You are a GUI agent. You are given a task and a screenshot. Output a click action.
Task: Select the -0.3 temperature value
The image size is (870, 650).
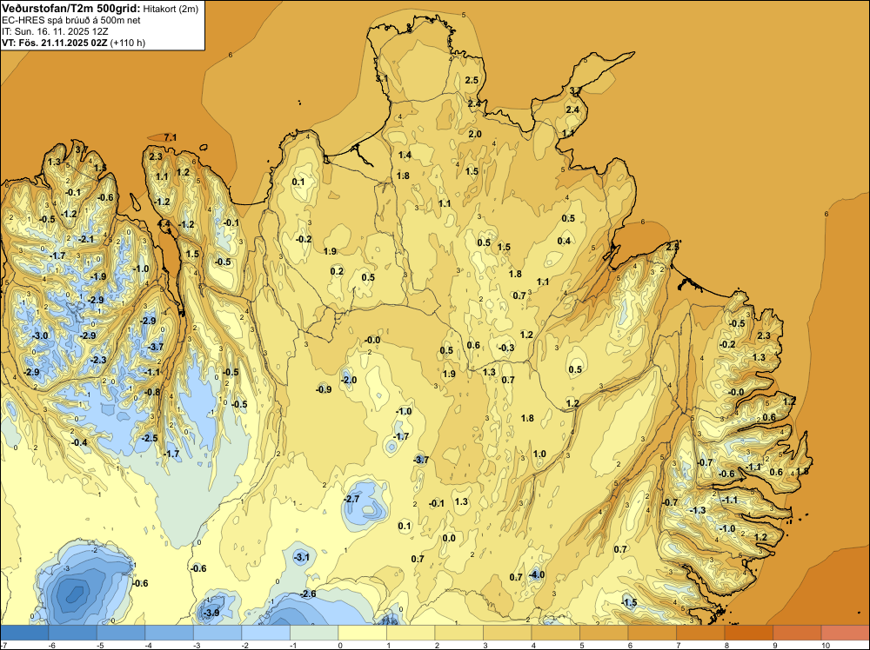coord(506,348)
